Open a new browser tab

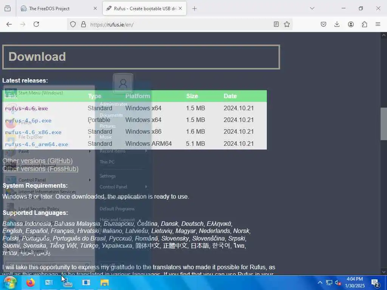click(195, 8)
